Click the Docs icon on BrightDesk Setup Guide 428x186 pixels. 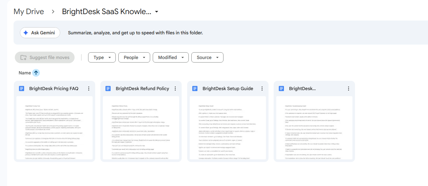(x=195, y=89)
